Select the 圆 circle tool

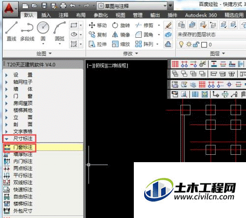click(x=43, y=32)
